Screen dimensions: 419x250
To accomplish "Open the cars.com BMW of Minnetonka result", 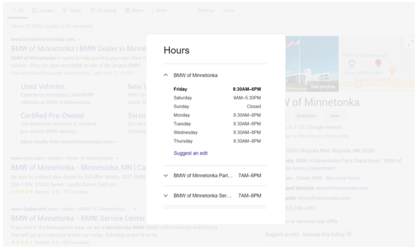I will tap(78, 168).
